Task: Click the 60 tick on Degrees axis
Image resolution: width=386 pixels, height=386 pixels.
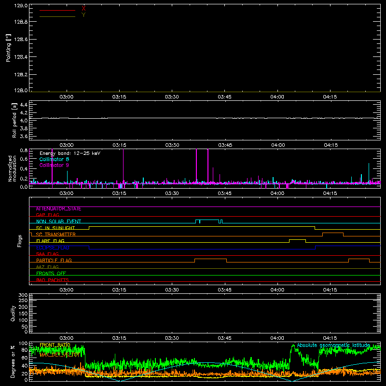Action: click(x=25, y=358)
